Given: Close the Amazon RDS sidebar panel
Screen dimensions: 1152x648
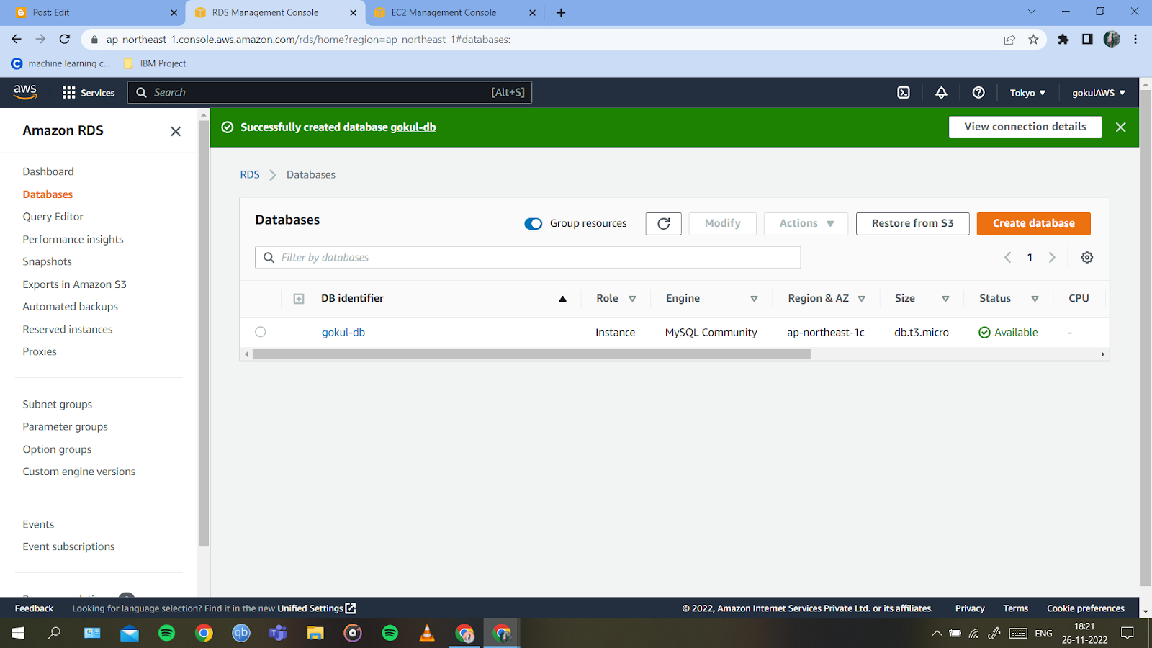Looking at the screenshot, I should click(176, 131).
